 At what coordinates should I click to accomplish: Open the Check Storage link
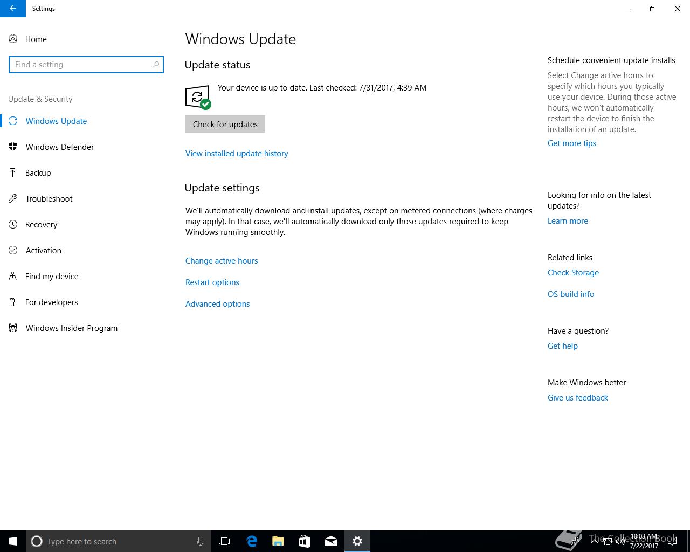pyautogui.click(x=573, y=273)
